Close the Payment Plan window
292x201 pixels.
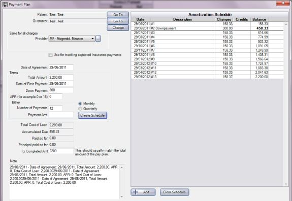(282, 3)
